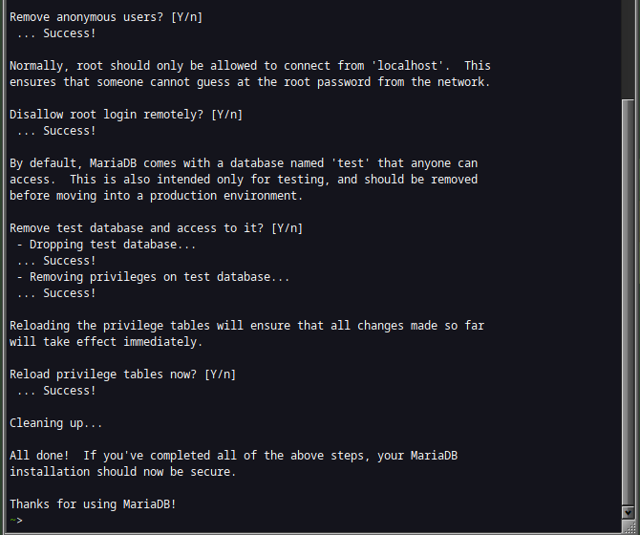Click the dotted resize grip in corner

click(629, 526)
